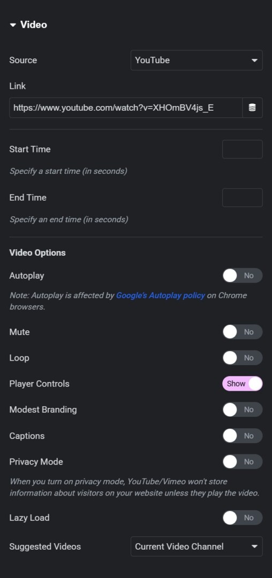Enable the Loop toggle
The width and height of the screenshot is (272, 578).
242,358
